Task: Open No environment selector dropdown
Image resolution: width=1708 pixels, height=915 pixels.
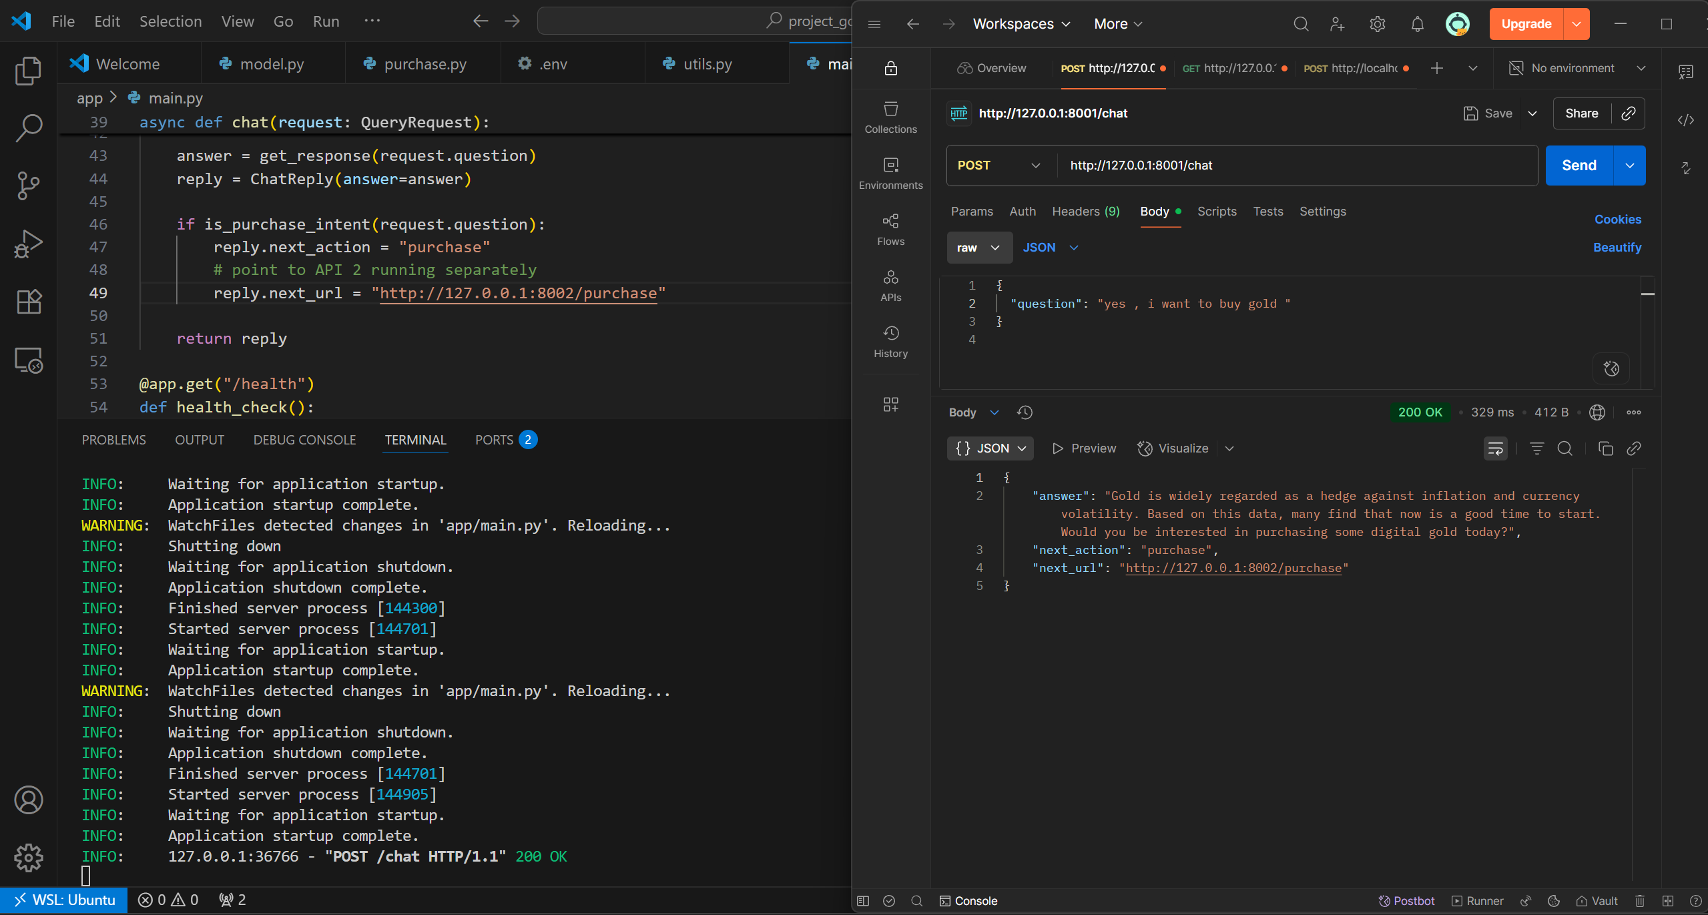Action: (x=1578, y=68)
